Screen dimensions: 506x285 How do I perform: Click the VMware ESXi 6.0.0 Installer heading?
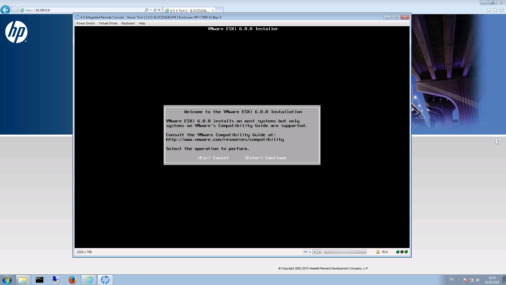[243, 29]
